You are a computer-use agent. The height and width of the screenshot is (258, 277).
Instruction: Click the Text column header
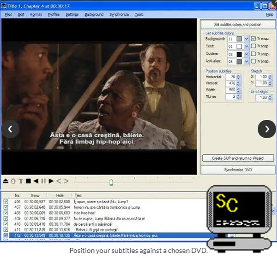coord(78,195)
